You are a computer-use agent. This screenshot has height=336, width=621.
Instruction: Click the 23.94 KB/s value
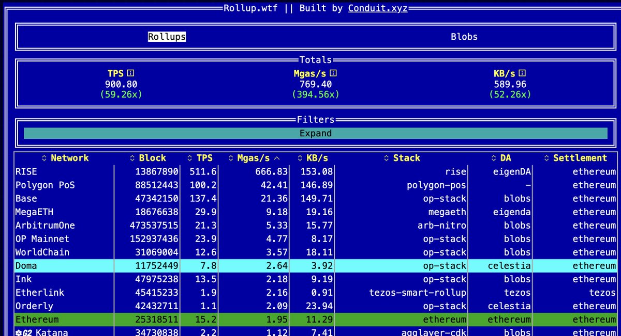click(x=319, y=306)
